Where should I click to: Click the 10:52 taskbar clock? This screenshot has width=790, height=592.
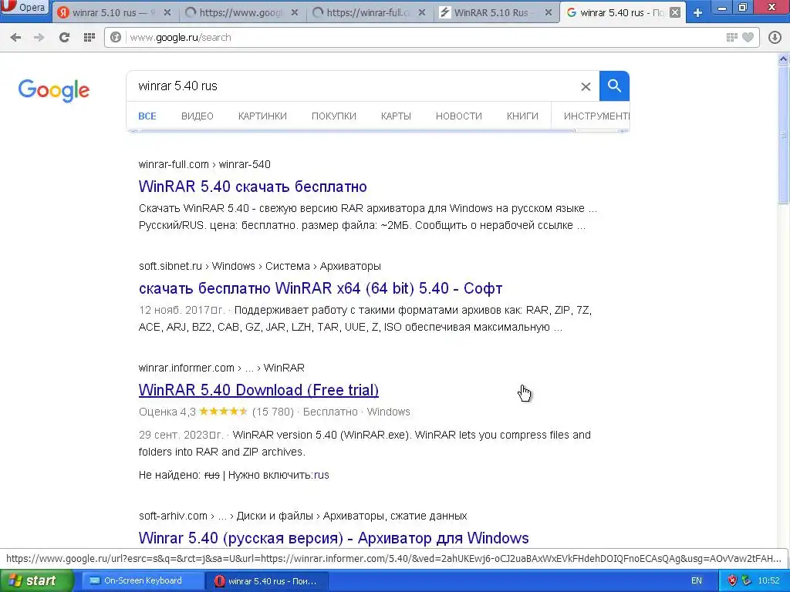pyautogui.click(x=768, y=580)
